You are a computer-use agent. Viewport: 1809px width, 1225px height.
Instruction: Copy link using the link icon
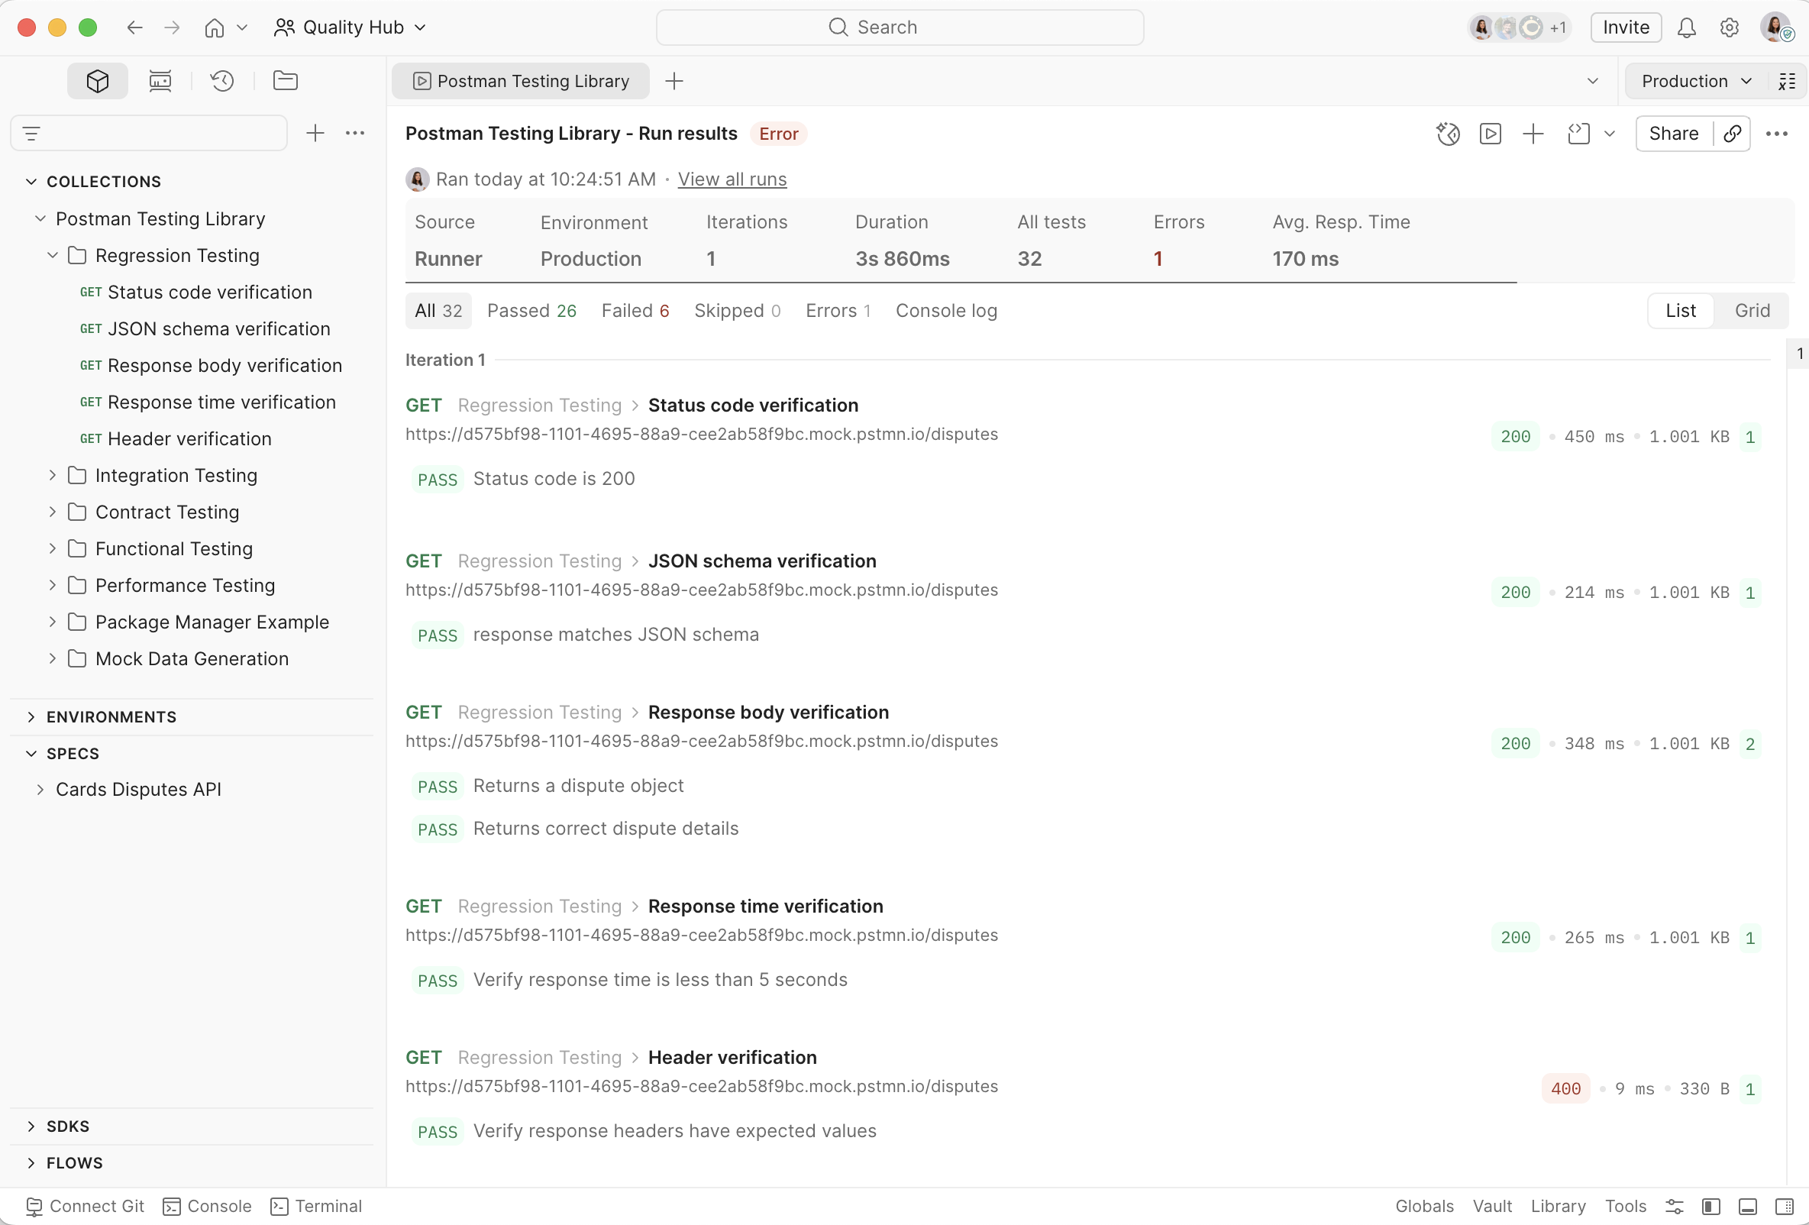pos(1732,134)
